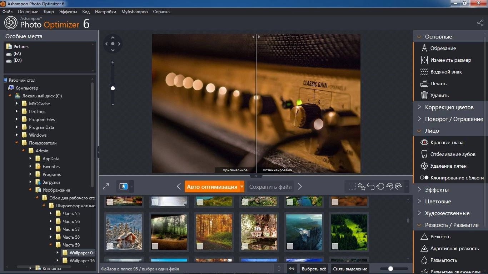Viewport: 488px width, 274px height.
Task: Click the horizontal double-arrow layout icon
Action: pos(292,269)
